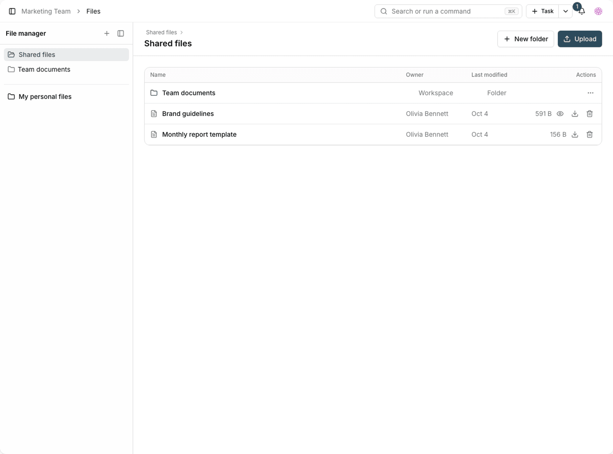The image size is (613, 454).
Task: Open the Brand guidelines file name
Action: [188, 114]
